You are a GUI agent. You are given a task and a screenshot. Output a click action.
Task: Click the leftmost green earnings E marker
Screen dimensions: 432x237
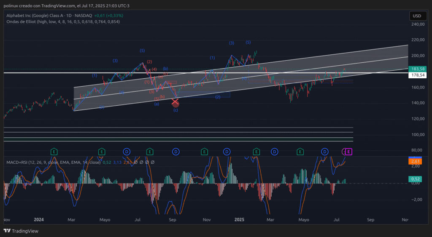pyautogui.click(x=54, y=151)
